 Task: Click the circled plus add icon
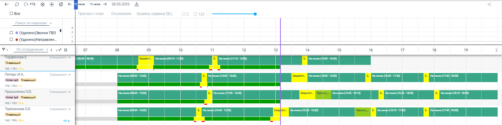52,4
